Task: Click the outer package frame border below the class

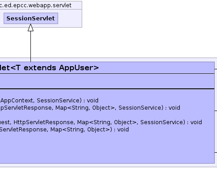Action: pyautogui.click(x=108, y=167)
